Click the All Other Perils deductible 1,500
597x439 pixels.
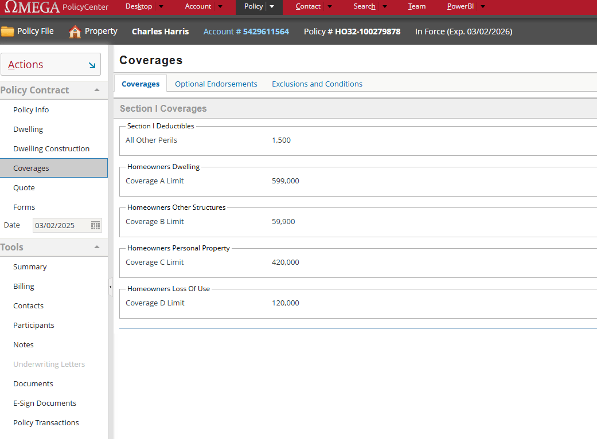coord(281,140)
